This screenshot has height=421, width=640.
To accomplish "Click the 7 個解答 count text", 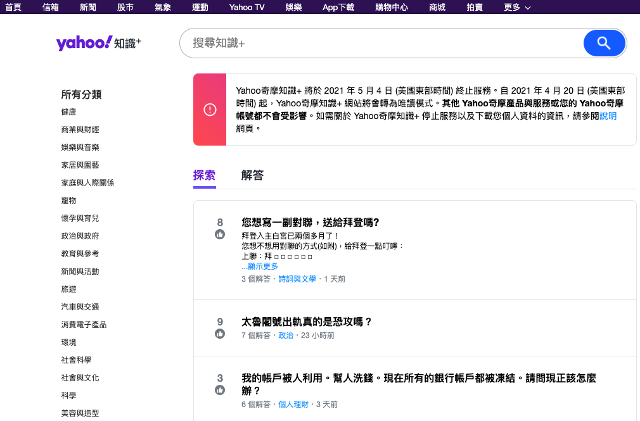I will click(x=256, y=336).
